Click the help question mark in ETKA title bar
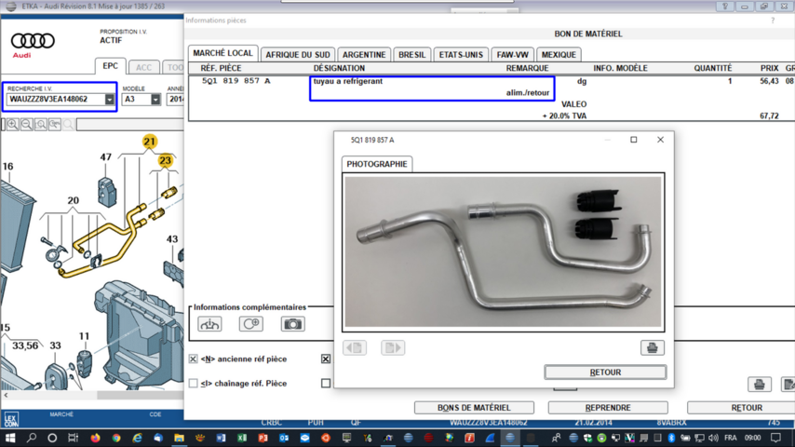795x447 pixels. [725, 7]
